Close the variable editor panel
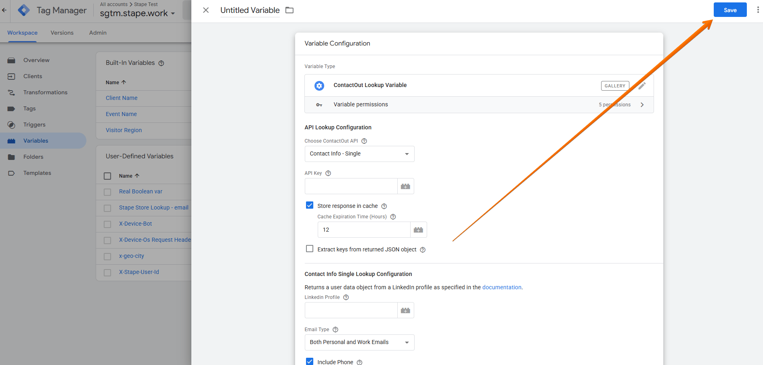 [206, 10]
